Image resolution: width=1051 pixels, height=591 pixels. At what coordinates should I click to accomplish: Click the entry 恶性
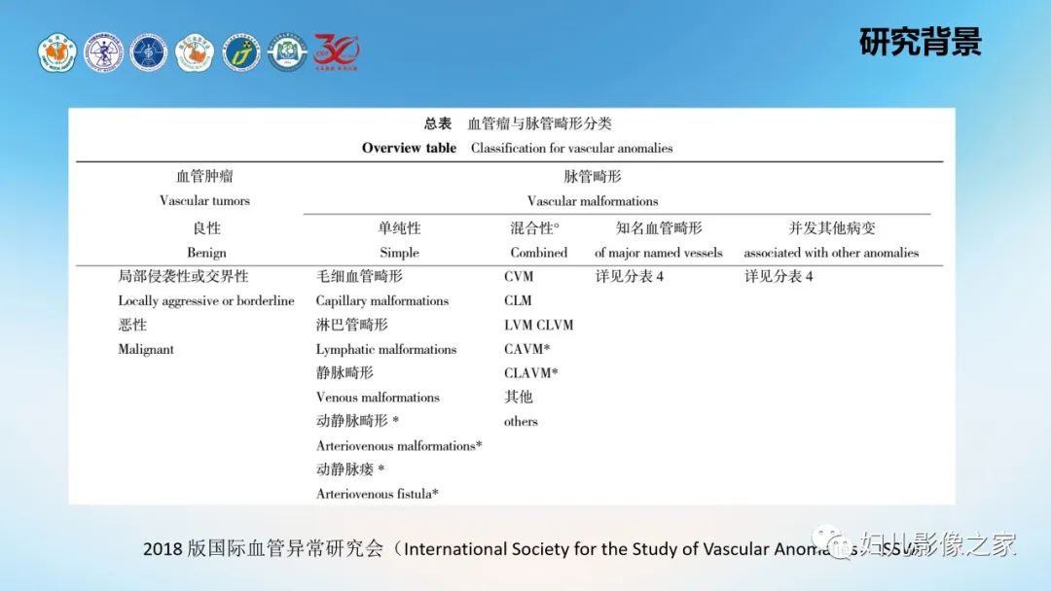pos(132,325)
